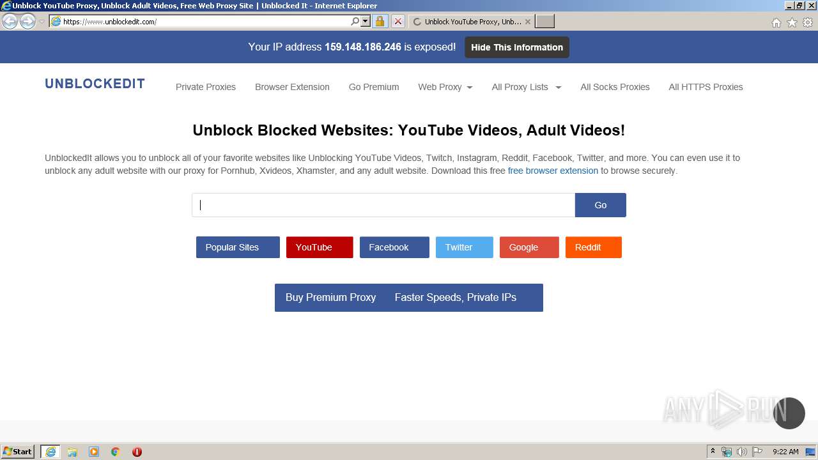Open a new blank tab
This screenshot has width=818, height=460.
coord(544,21)
